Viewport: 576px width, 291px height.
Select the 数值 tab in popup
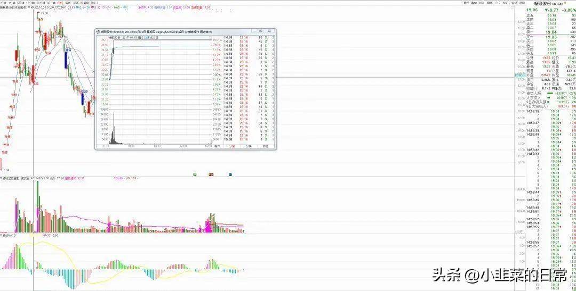pyautogui.click(x=266, y=146)
